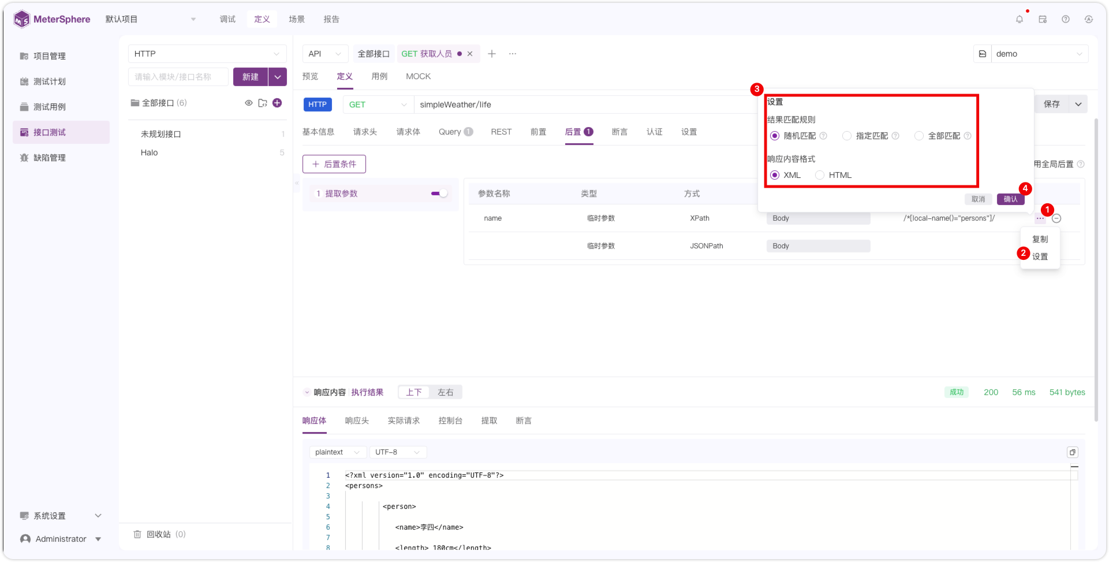Open the GET method dropdown

point(378,105)
